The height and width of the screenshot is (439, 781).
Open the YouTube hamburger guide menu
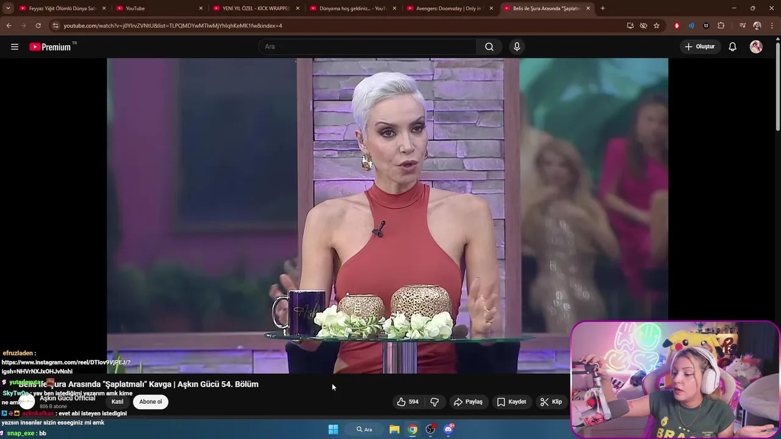(x=15, y=47)
